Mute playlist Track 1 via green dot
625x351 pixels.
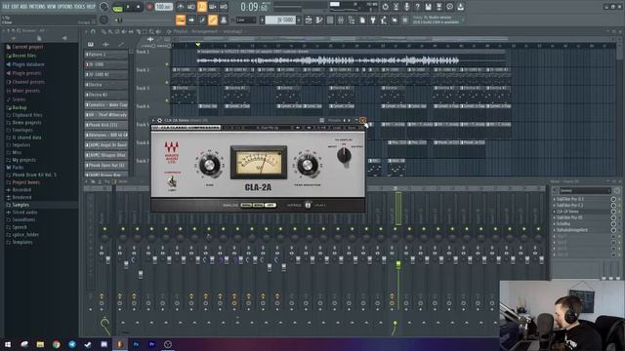click(167, 64)
